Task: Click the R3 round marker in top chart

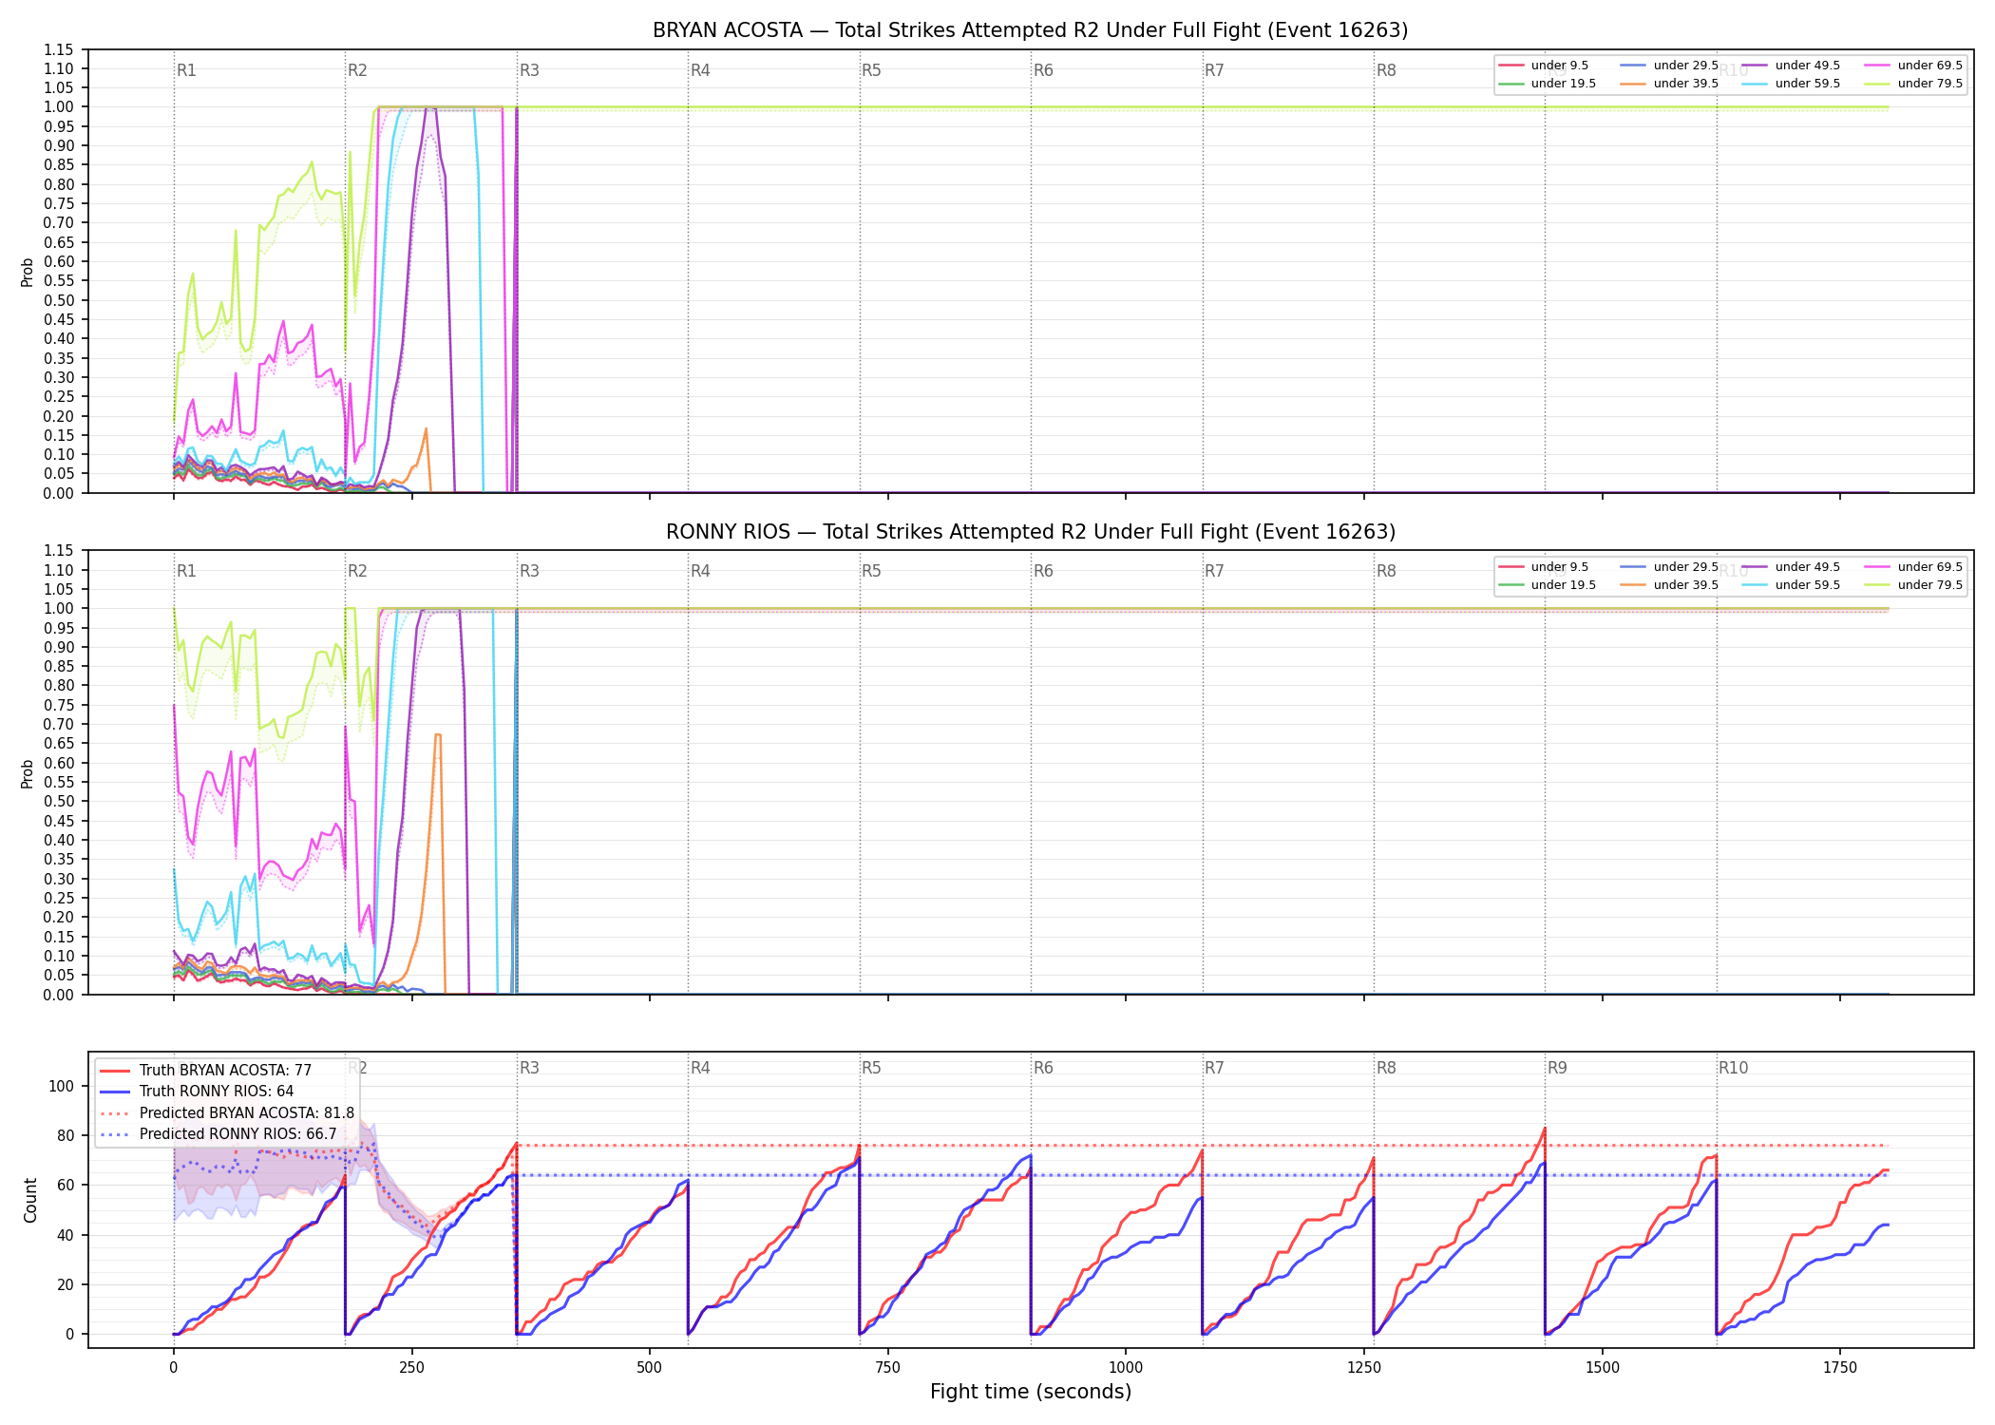Action: pyautogui.click(x=529, y=70)
